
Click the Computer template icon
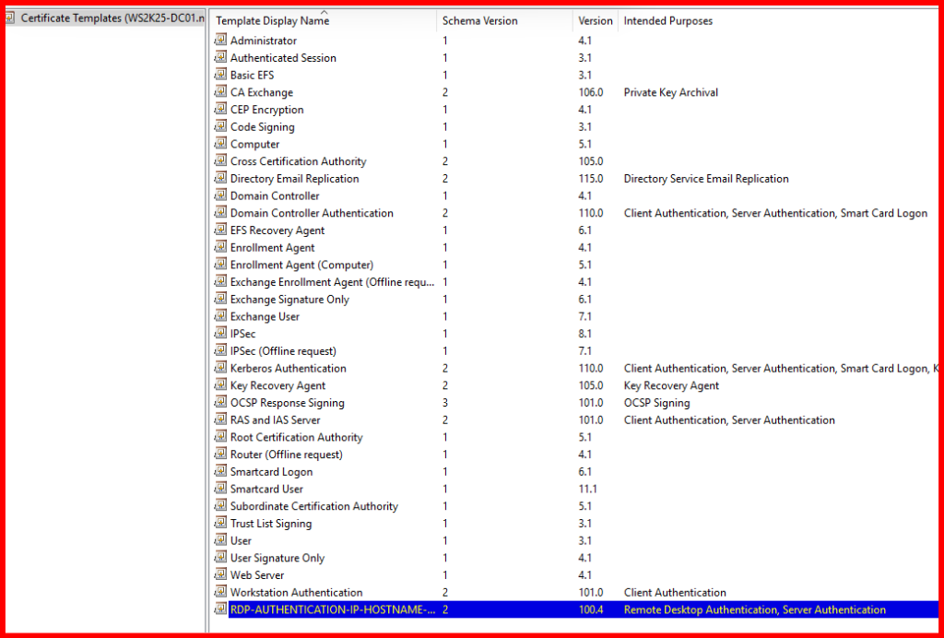[x=220, y=144]
